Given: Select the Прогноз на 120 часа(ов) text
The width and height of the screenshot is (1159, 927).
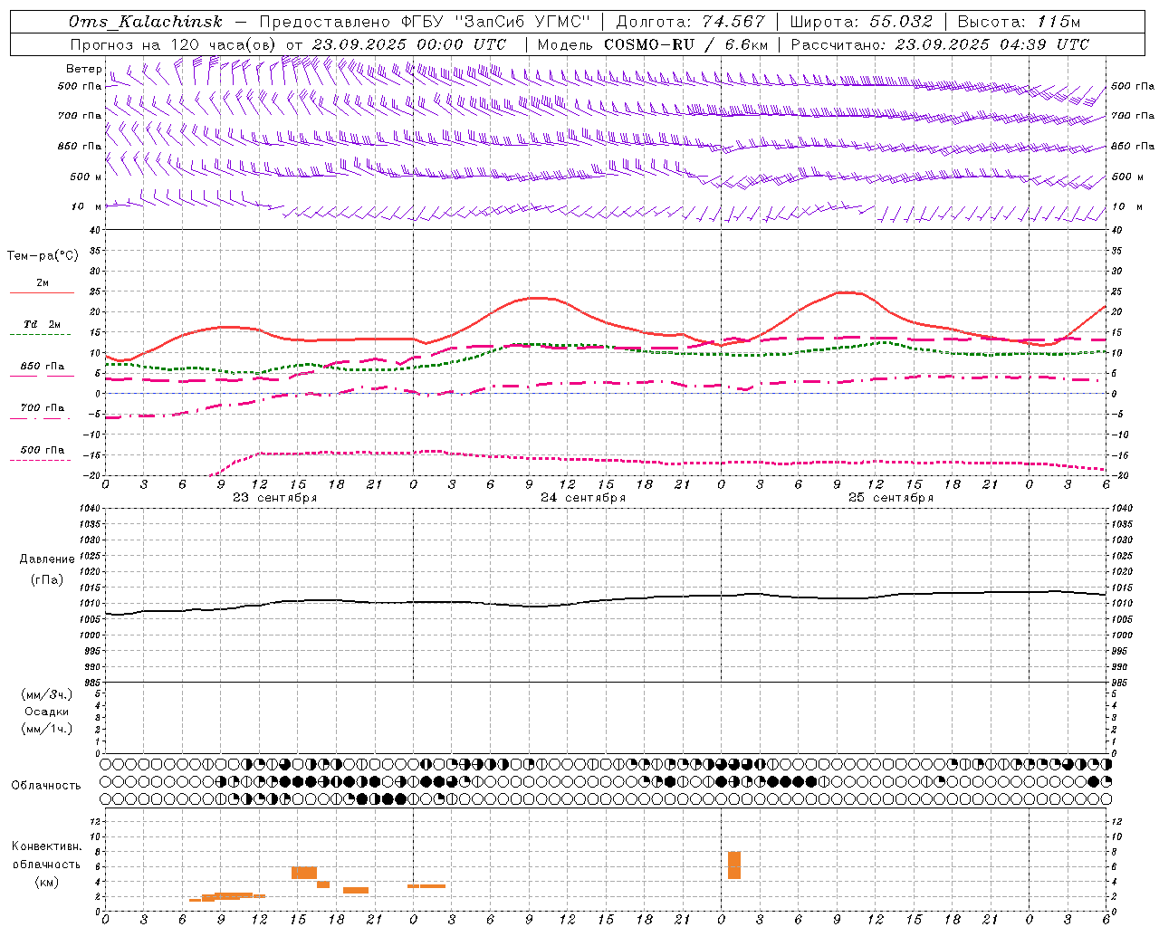Looking at the screenshot, I should (x=174, y=44).
